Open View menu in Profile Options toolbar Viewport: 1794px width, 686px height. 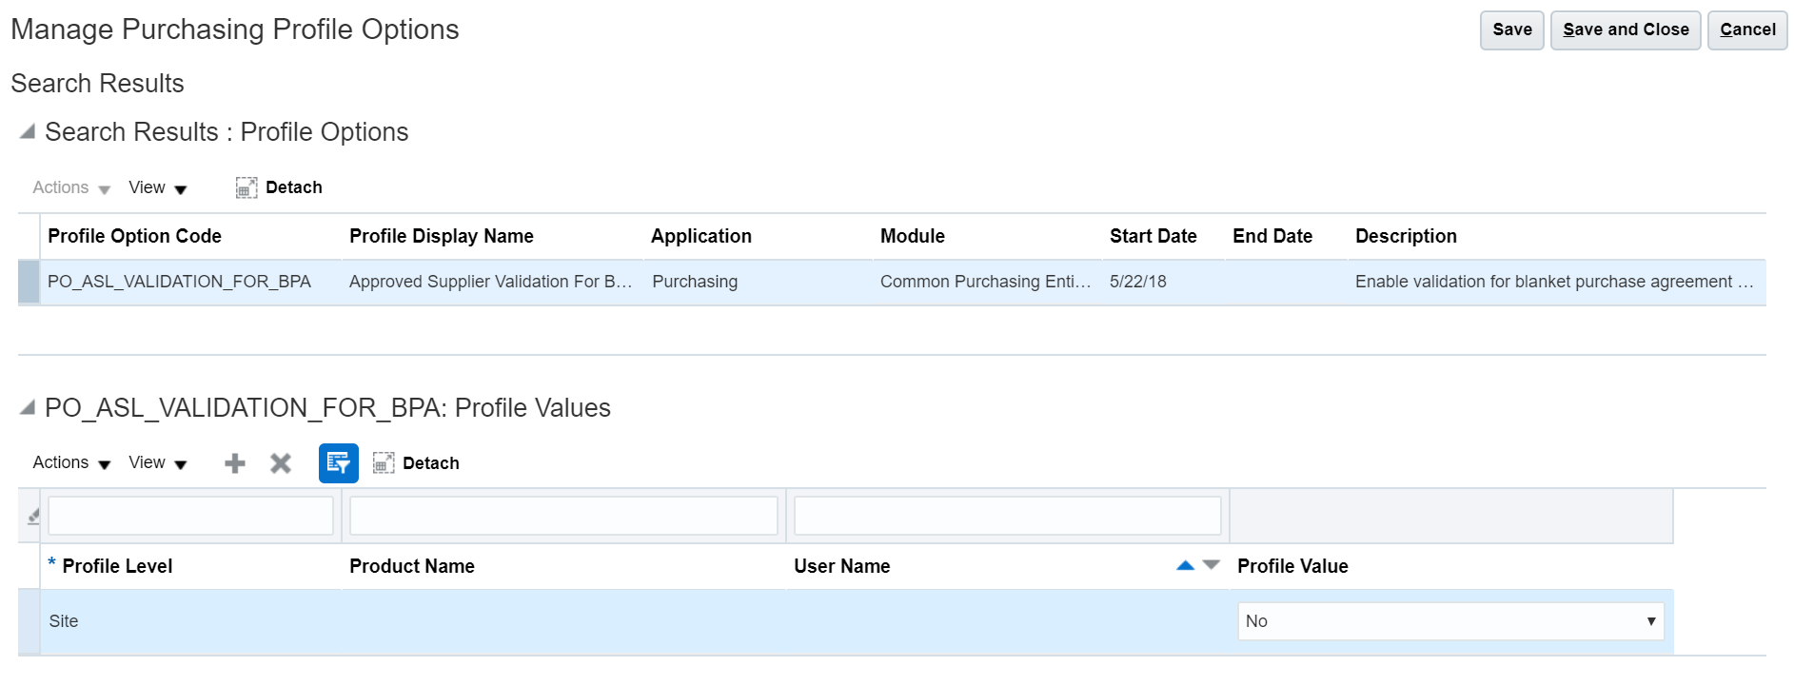[x=158, y=187]
